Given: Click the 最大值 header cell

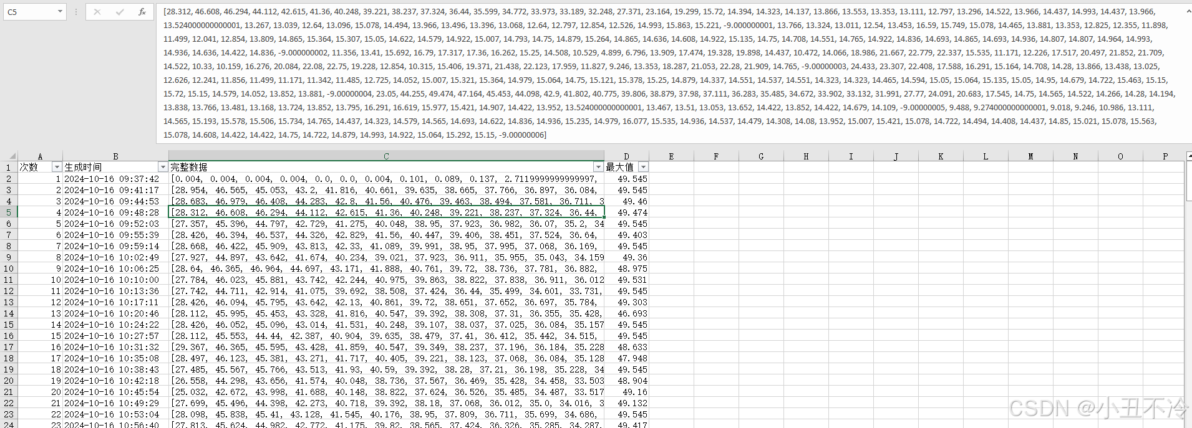Looking at the screenshot, I should click(626, 167).
